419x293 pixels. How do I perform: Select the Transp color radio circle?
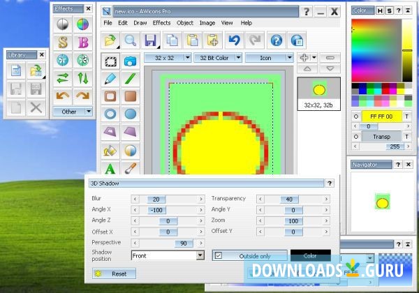coord(356,137)
